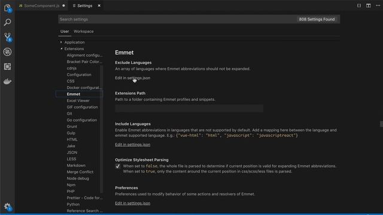This screenshot has height=215, width=383.
Task: Click the settings editor scrollbar thumb
Action: (381, 124)
